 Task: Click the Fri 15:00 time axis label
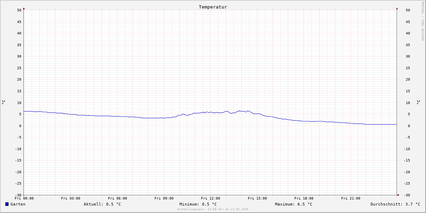tap(257, 198)
